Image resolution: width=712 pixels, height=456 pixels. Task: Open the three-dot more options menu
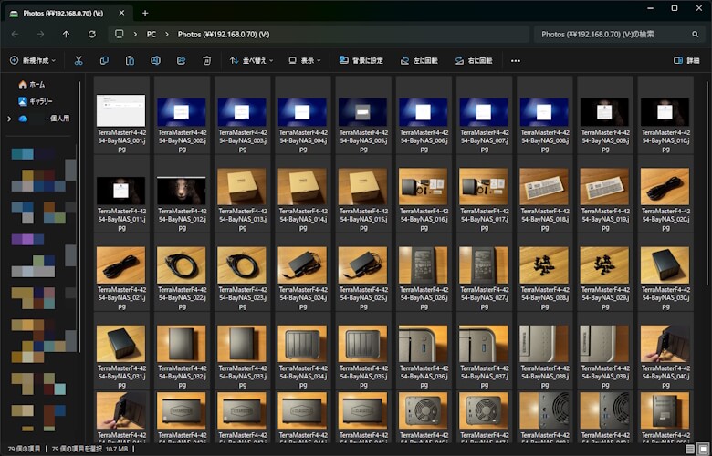coord(516,61)
